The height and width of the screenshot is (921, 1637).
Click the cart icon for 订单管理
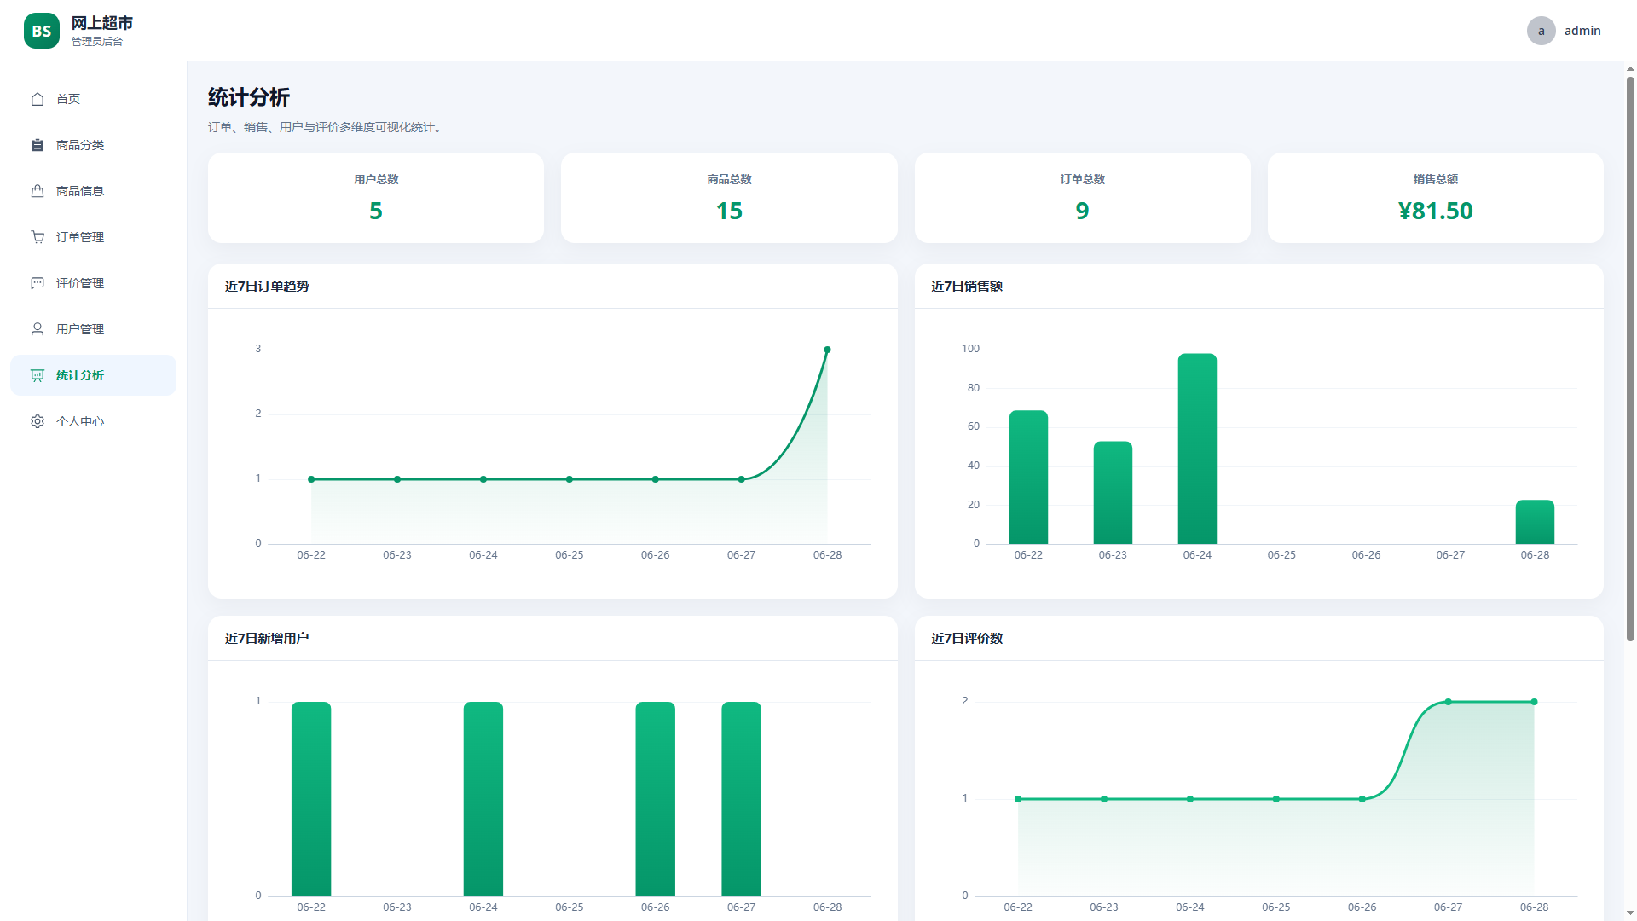coord(38,237)
